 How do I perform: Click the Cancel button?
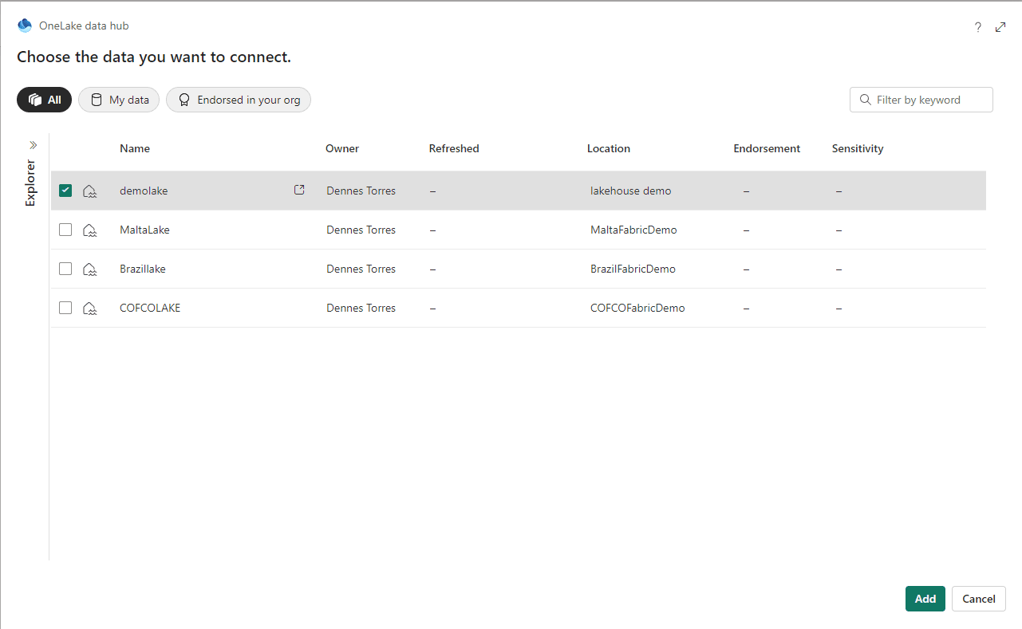coord(979,599)
